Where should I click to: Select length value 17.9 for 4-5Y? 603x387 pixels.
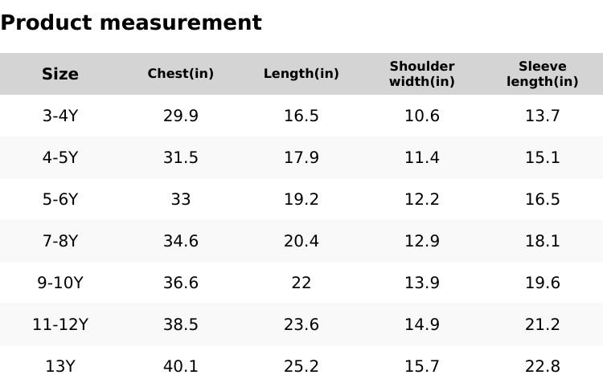click(x=301, y=157)
